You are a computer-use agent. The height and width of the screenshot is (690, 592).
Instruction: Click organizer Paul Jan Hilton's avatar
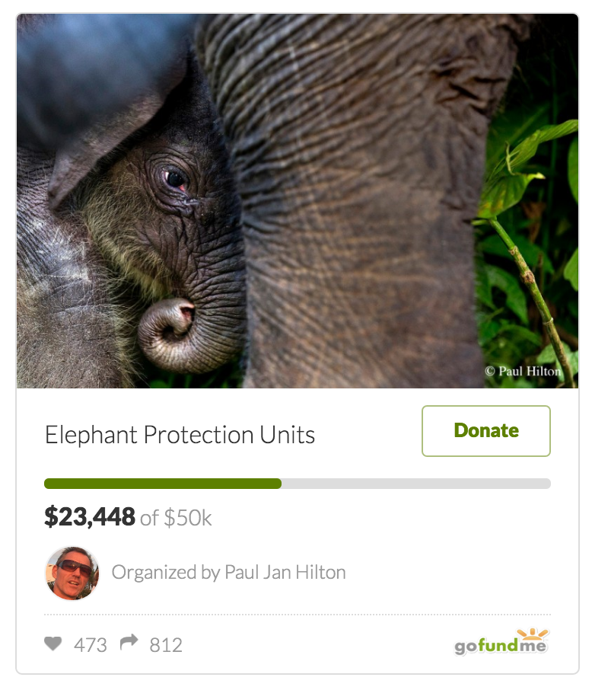coord(72,573)
